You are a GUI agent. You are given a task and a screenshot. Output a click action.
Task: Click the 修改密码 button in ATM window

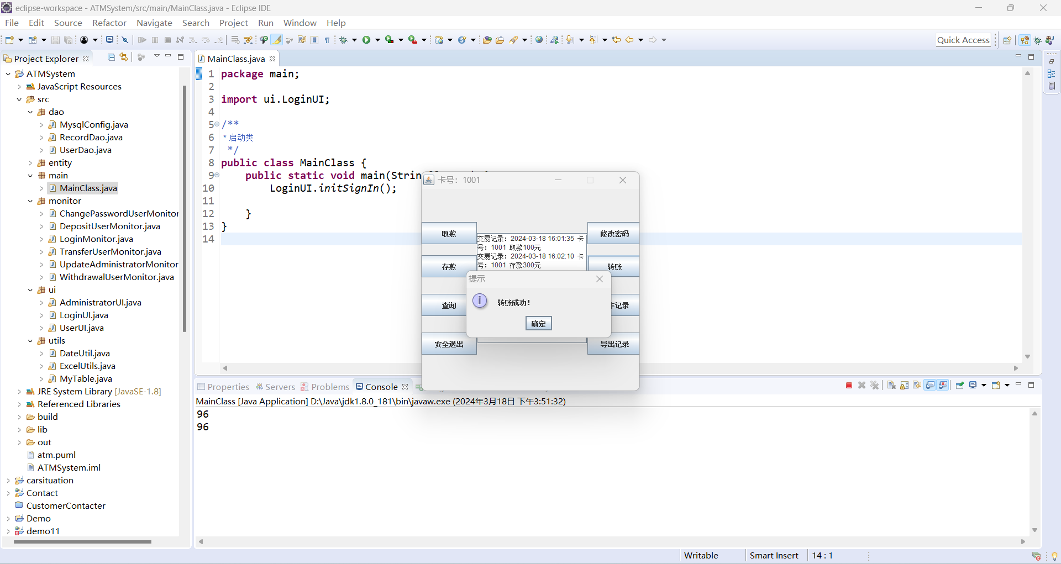tap(613, 234)
